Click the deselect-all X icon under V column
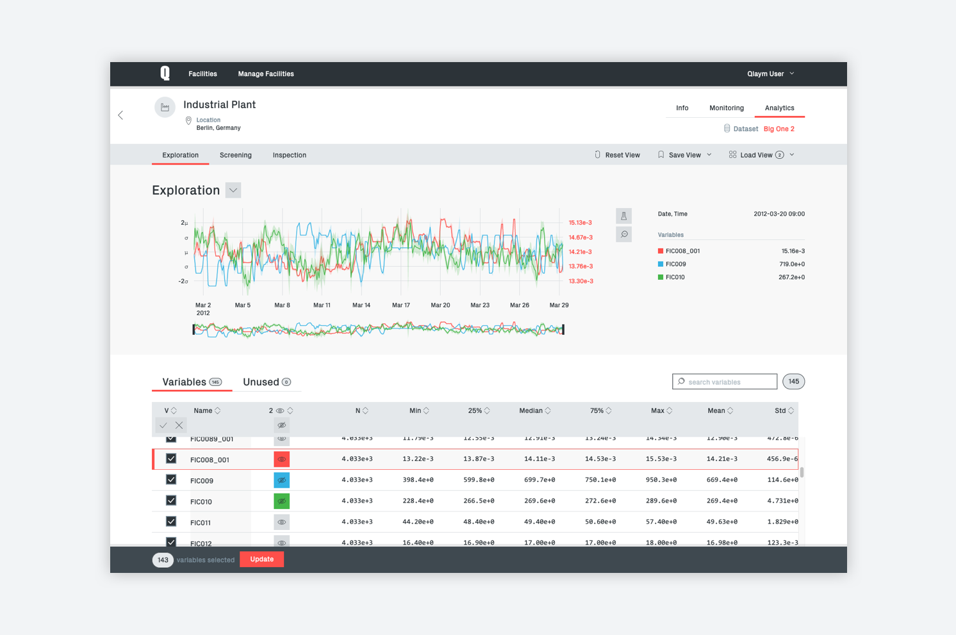This screenshot has height=635, width=956. (179, 425)
